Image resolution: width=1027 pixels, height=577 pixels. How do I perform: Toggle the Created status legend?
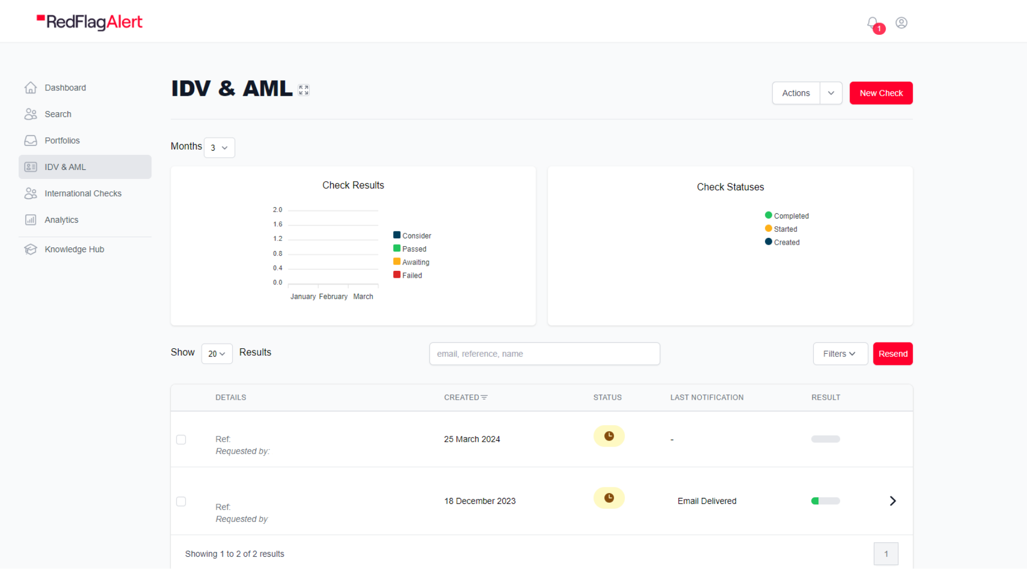tap(782, 242)
